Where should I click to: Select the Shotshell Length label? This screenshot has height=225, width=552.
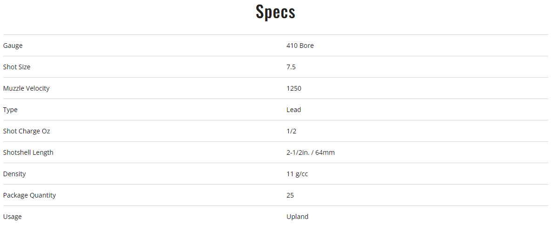point(28,152)
